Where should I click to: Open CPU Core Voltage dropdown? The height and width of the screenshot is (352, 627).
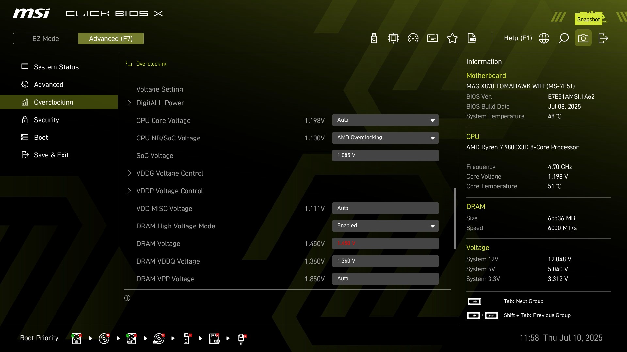click(385, 120)
